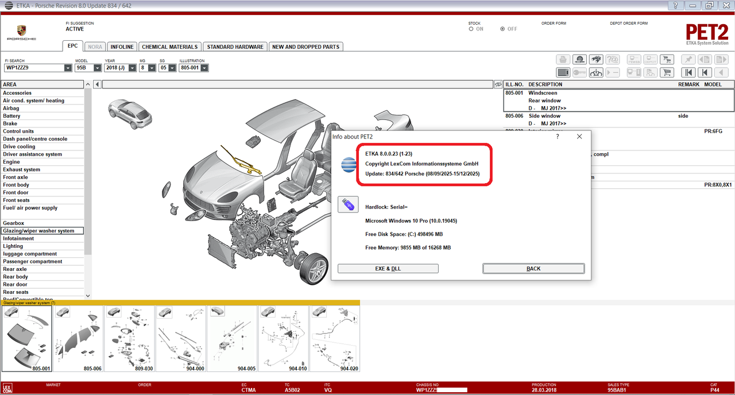Click the left arrow beside AREA panel

click(96, 84)
